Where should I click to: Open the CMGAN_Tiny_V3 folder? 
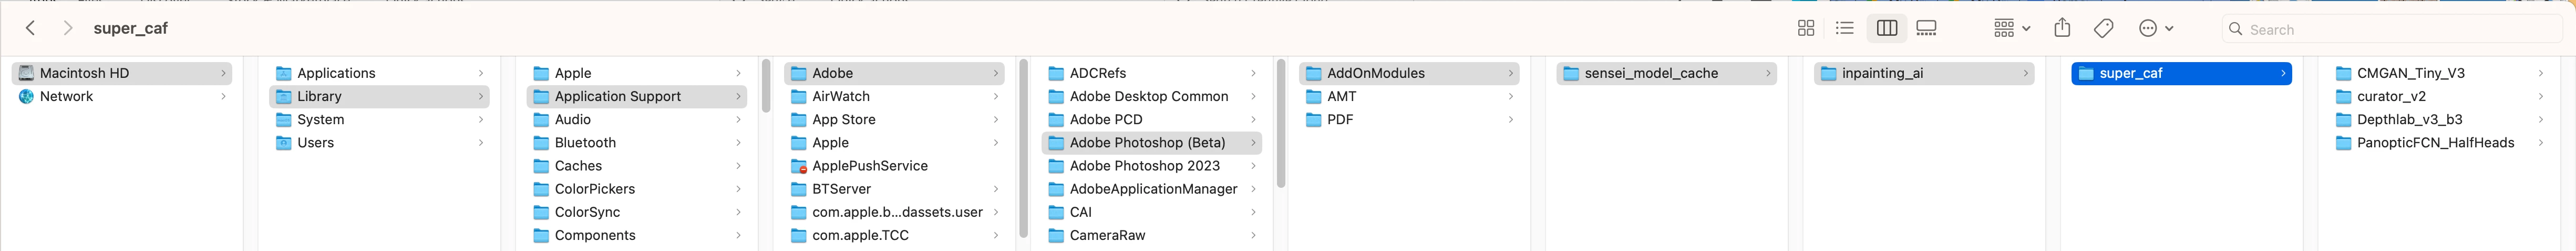tap(2439, 73)
